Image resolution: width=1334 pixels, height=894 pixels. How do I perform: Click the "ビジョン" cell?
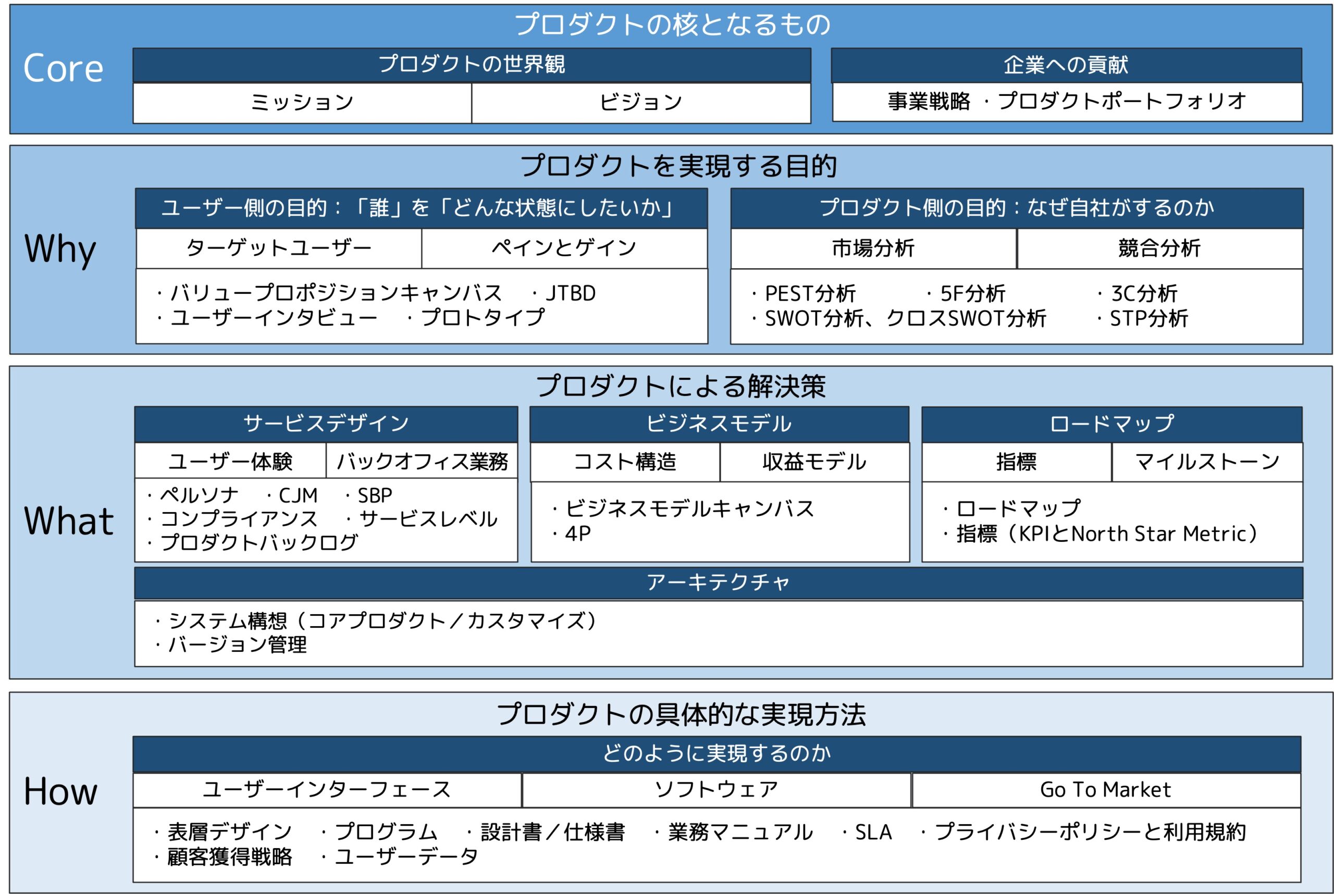[641, 103]
